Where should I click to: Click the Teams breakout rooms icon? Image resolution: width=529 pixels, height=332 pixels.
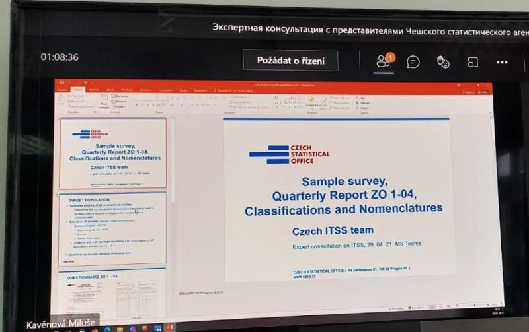click(x=473, y=62)
